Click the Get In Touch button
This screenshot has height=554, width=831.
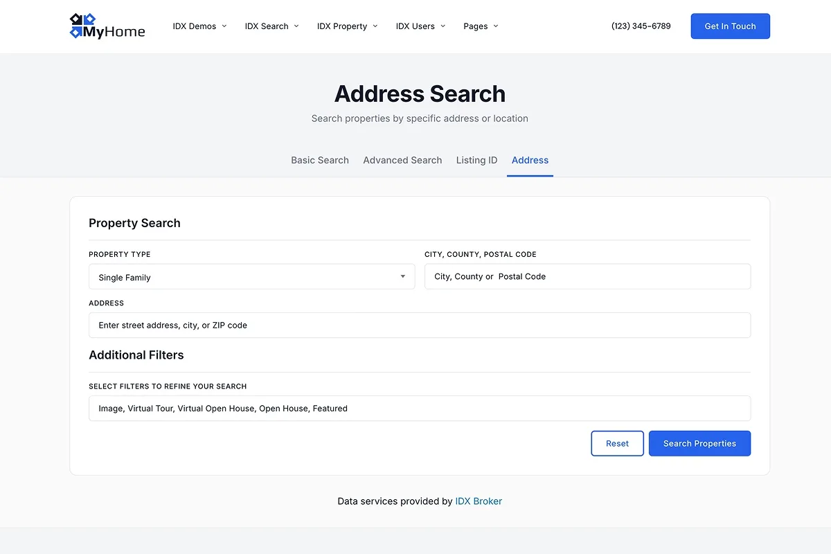pos(730,26)
